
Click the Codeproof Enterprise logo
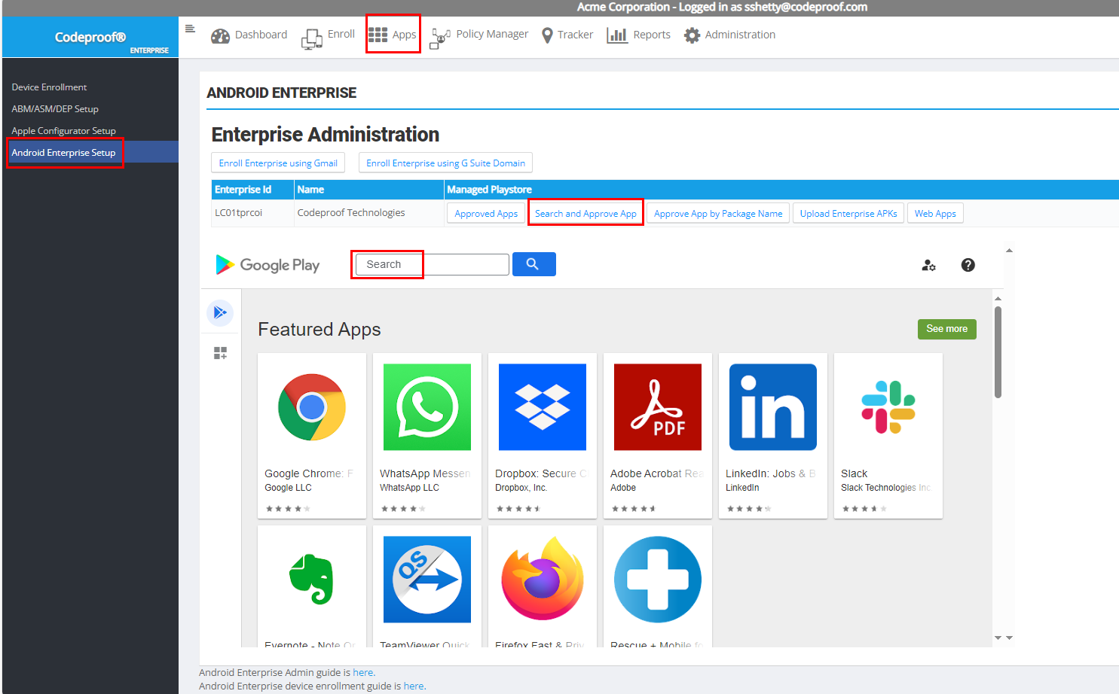tap(90, 38)
